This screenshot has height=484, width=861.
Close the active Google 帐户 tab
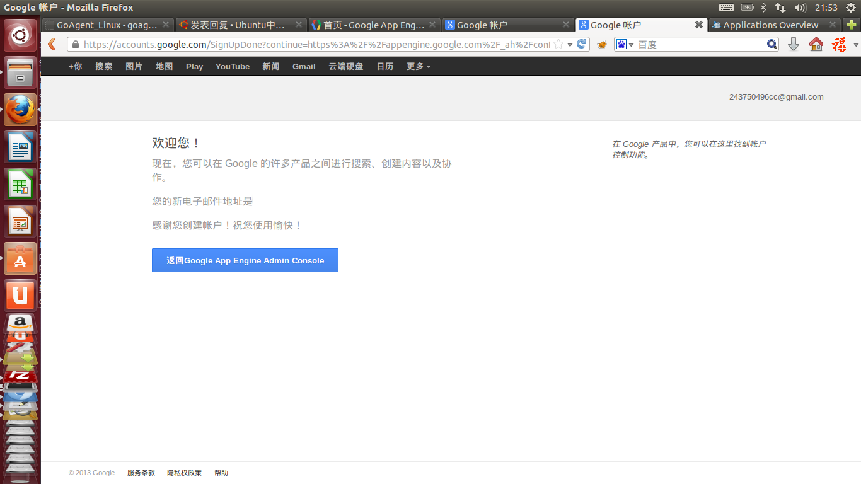click(698, 25)
